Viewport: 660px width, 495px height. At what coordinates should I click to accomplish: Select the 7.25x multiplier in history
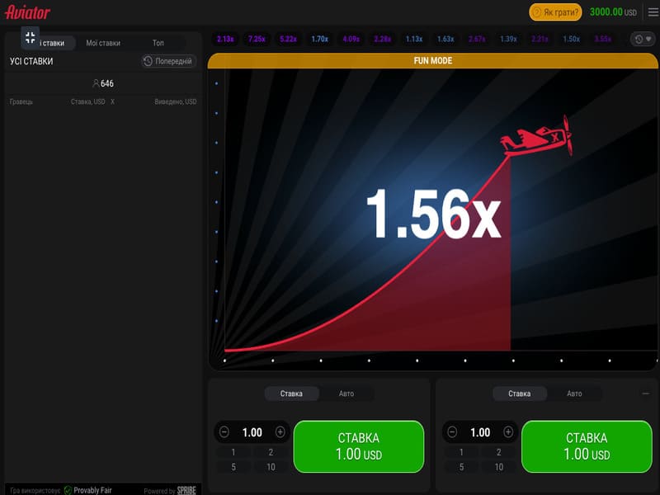click(257, 39)
